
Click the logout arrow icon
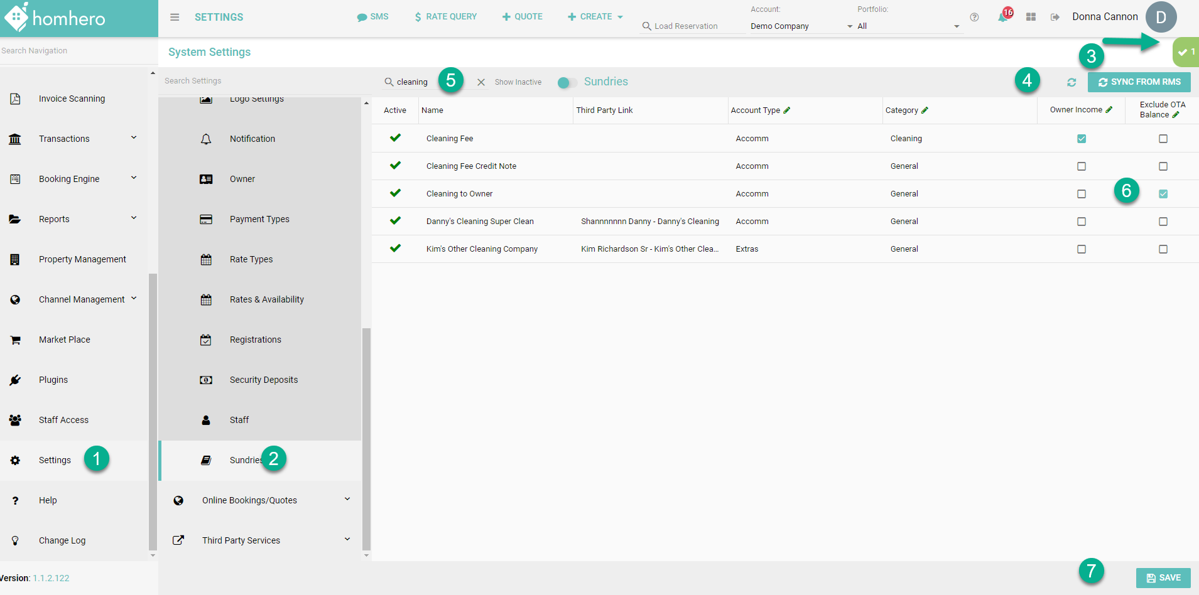pos(1055,17)
